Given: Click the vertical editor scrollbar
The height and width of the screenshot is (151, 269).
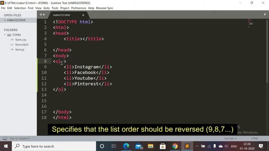Looking at the screenshot, I should click(267, 51).
